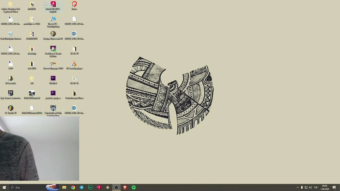This screenshot has width=340, height=191.
Task: Select the 19.02.2026modell image thumbnail
Action: point(32,95)
